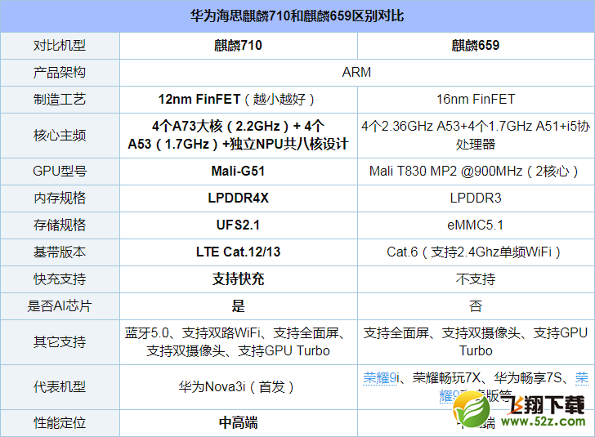Image resolution: width=595 pixels, height=437 pixels.
Task: Click the 12nm FinFET cell
Action: tap(239, 100)
